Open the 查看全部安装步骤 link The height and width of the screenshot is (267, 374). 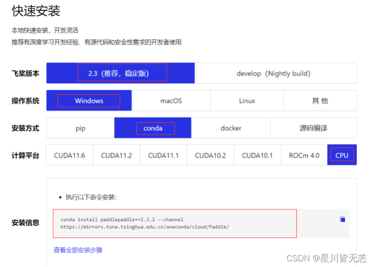[78, 250]
